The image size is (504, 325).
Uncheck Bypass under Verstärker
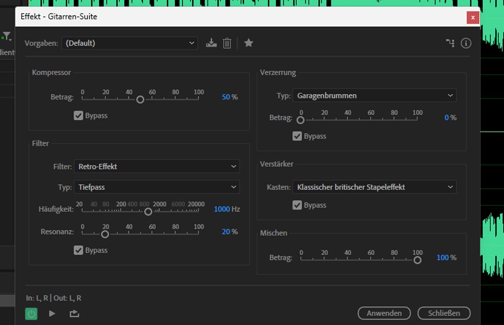(297, 205)
